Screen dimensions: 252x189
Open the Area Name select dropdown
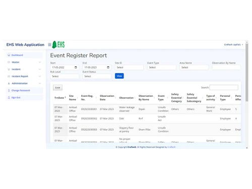point(194,68)
